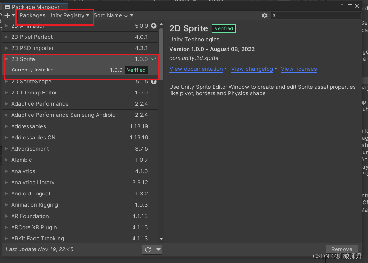Click version 1.18.19 of Addressables
Image resolution: width=368 pixels, height=263 pixels.
tap(139, 126)
